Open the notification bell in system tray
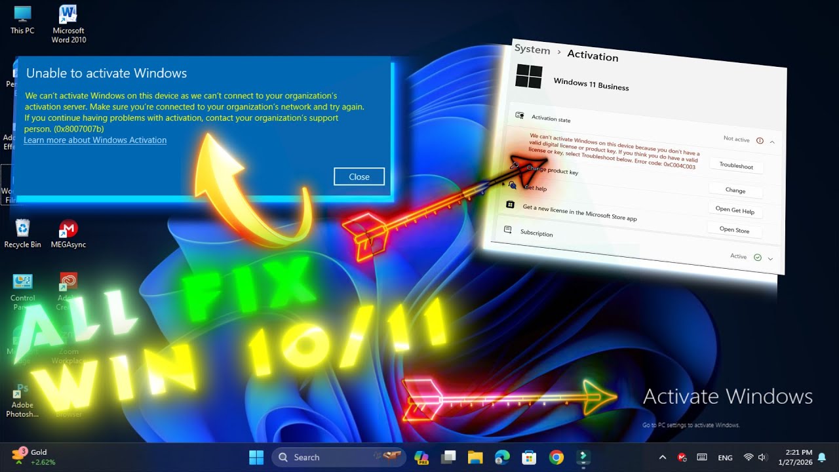 (x=821, y=457)
